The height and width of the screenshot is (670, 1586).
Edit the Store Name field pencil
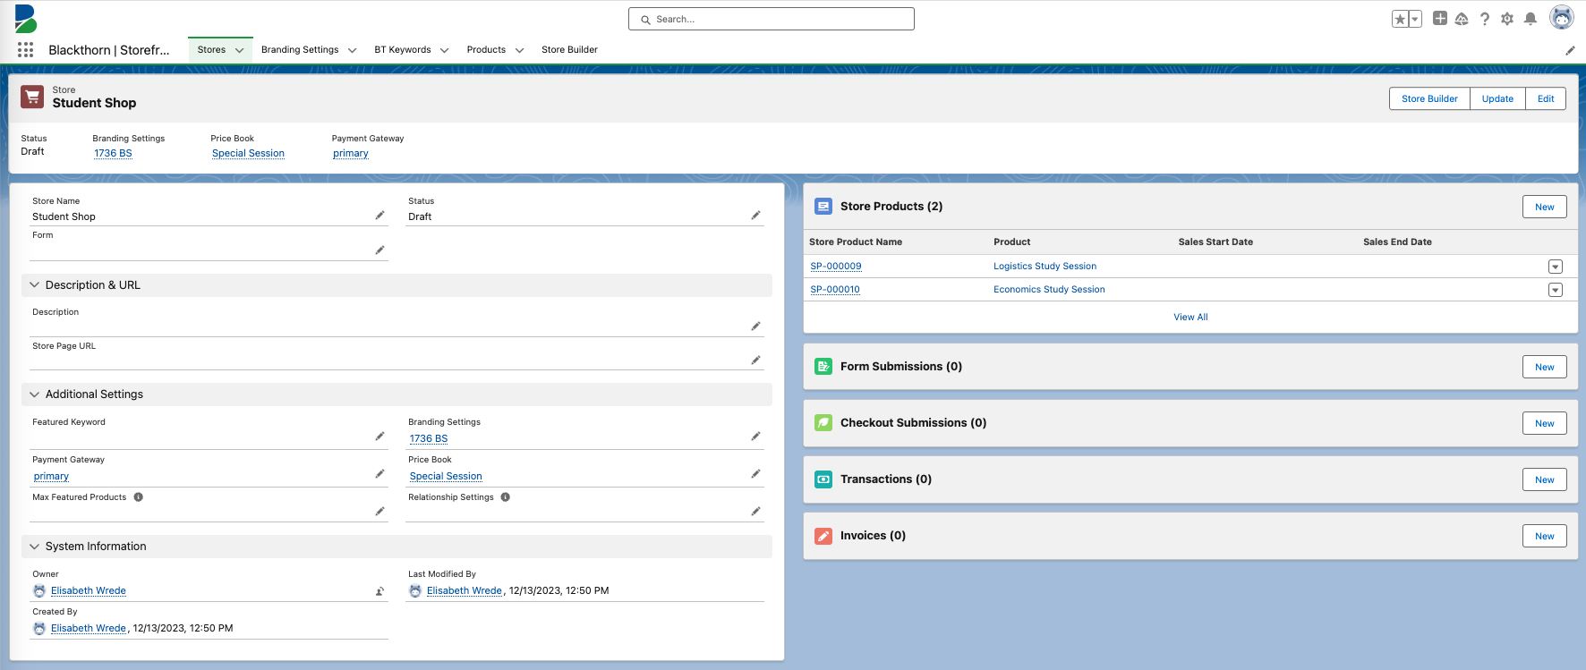pyautogui.click(x=379, y=216)
